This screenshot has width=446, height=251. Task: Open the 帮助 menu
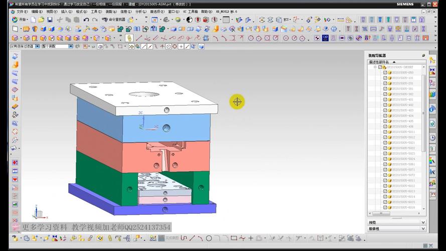[207, 12]
